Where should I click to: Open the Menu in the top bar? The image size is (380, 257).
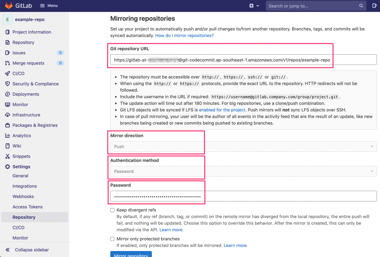coord(49,6)
